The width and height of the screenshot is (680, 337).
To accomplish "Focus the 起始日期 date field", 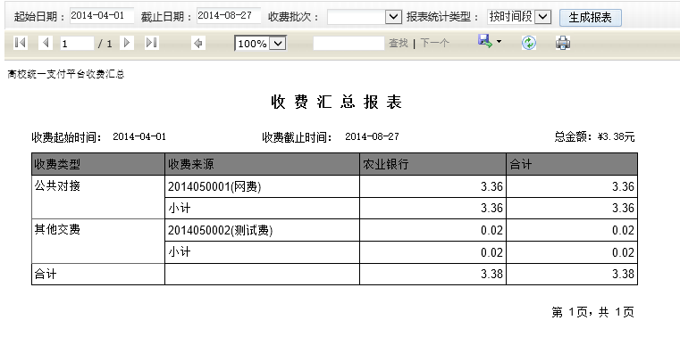I will point(102,15).
